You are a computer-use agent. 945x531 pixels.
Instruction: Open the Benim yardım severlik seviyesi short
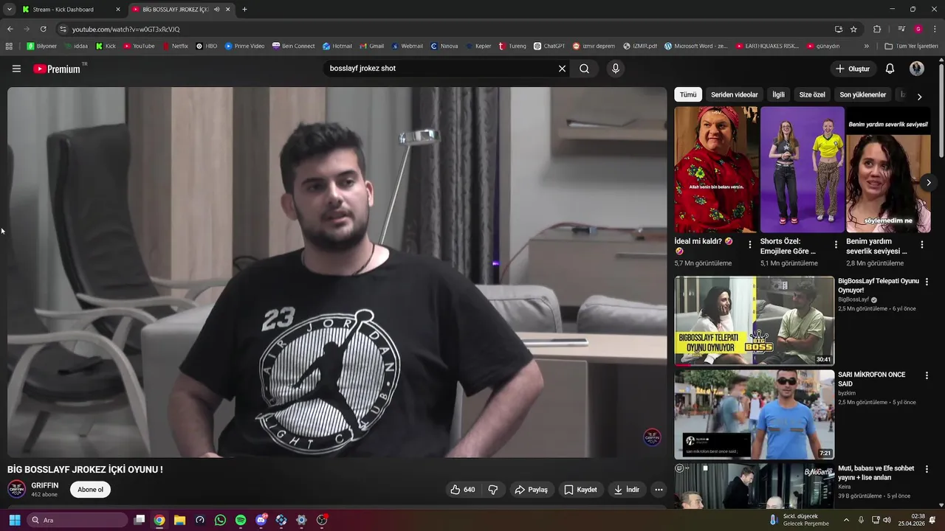point(888,170)
